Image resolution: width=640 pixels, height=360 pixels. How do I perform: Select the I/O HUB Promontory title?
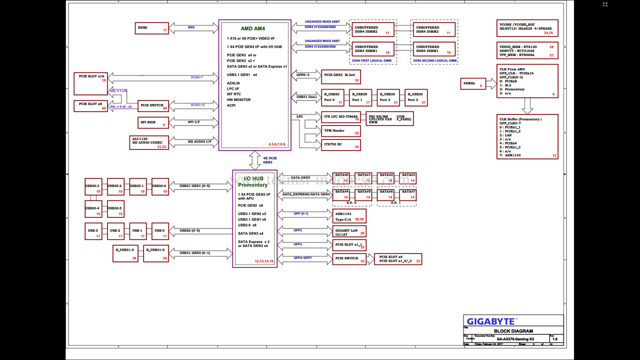click(x=252, y=181)
